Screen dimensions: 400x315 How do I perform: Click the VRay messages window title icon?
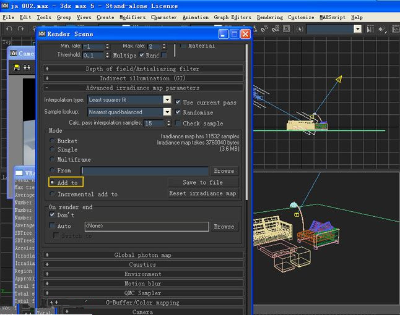[19, 173]
